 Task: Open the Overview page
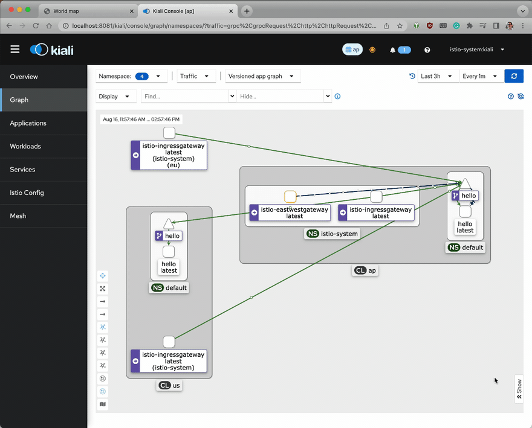44,77
